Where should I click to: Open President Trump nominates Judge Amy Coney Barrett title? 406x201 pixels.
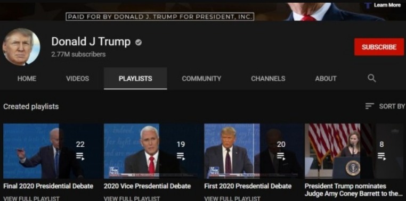pos(353,190)
